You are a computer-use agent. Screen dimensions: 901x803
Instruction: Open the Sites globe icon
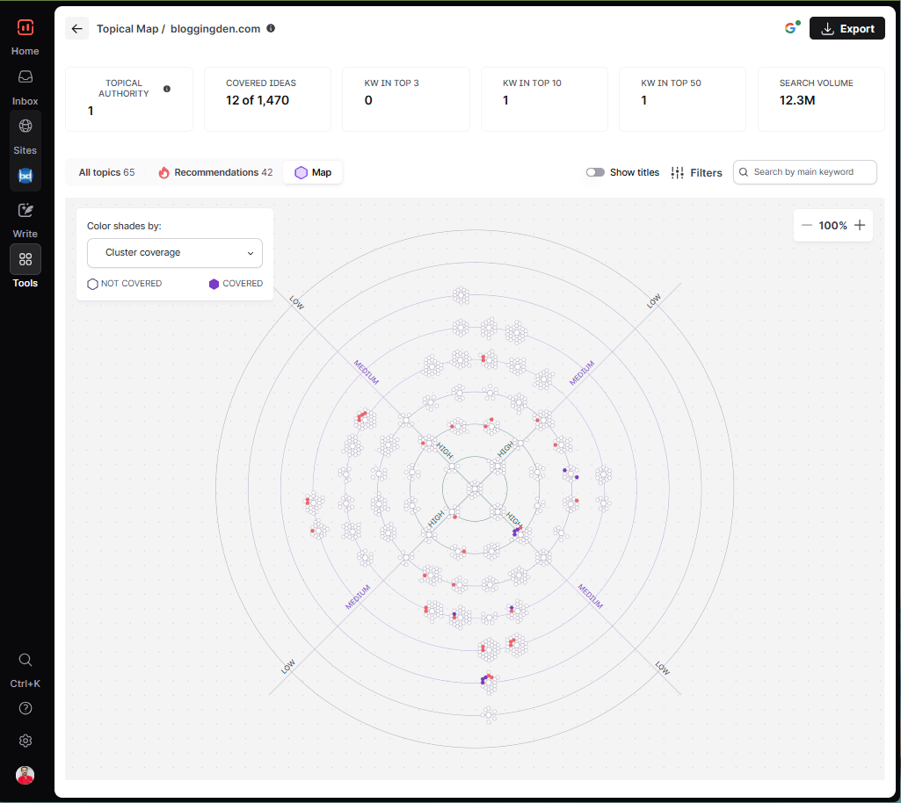click(25, 126)
